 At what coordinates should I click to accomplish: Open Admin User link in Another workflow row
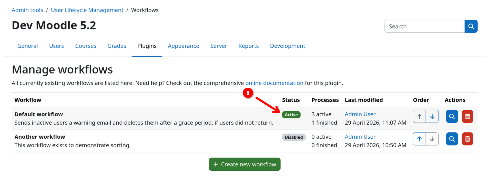coord(360,137)
